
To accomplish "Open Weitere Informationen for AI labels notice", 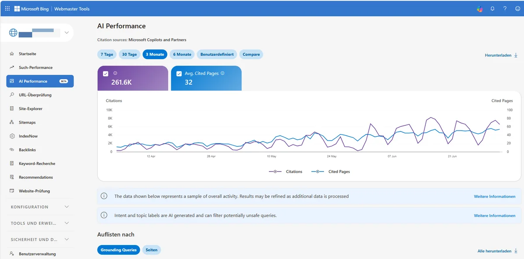I will (495, 215).
